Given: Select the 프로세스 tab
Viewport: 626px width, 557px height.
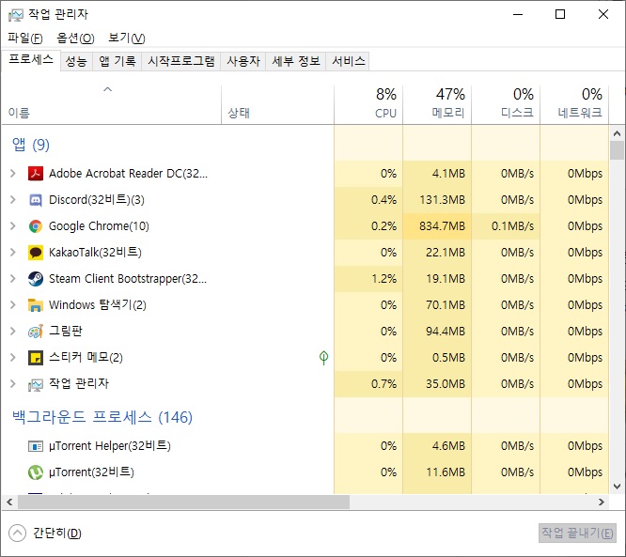Looking at the screenshot, I should coord(31,60).
